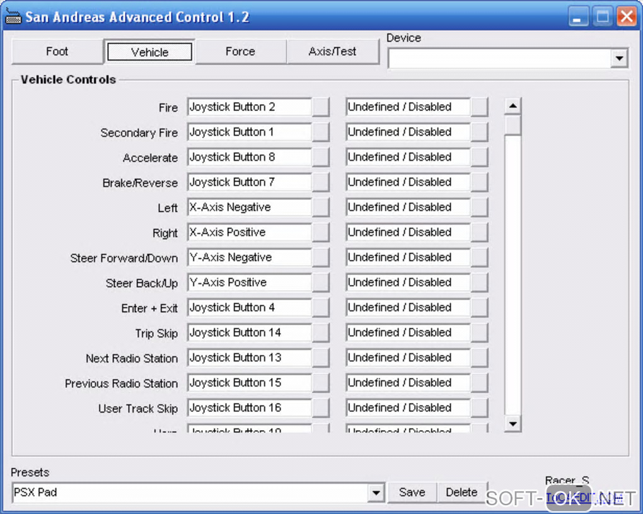This screenshot has height=514, width=643.
Task: Click the User Track Skip field Joystick Button 16
Action: point(250,408)
